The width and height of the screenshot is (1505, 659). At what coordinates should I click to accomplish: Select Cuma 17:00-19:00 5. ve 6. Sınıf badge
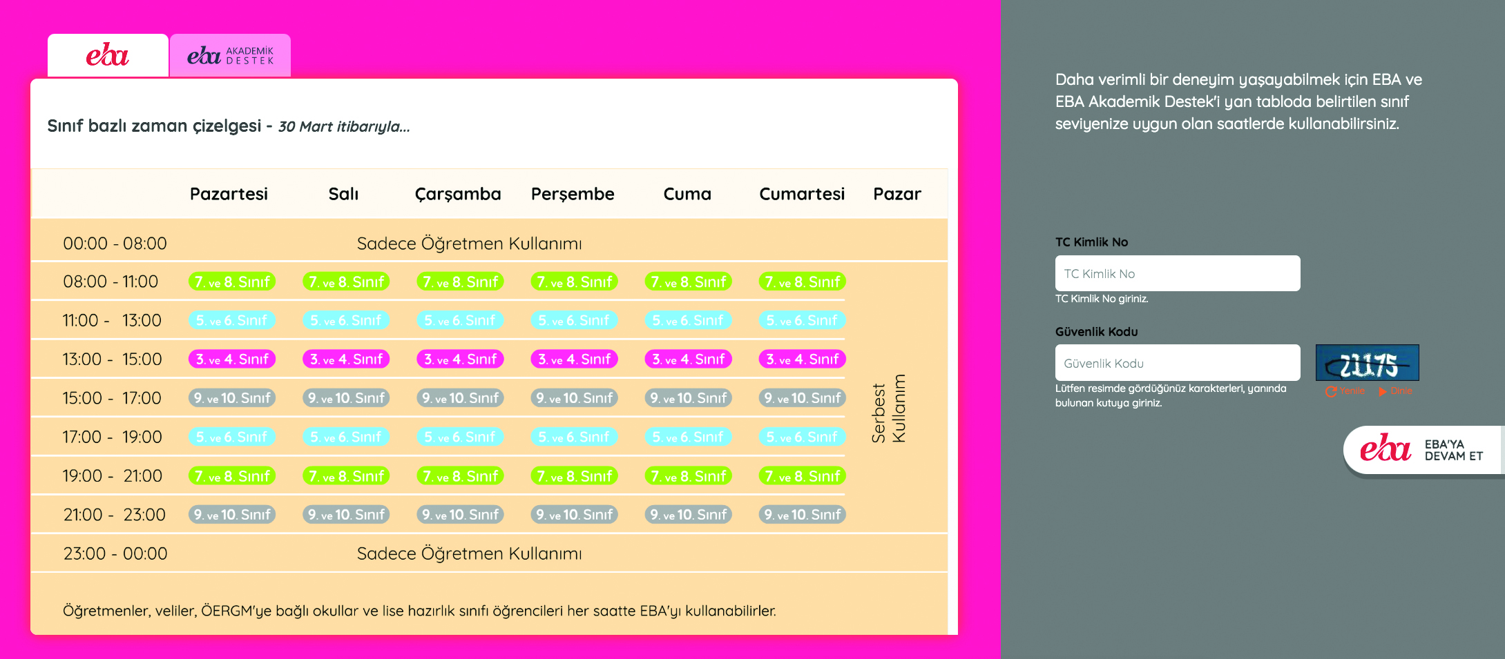tap(688, 437)
